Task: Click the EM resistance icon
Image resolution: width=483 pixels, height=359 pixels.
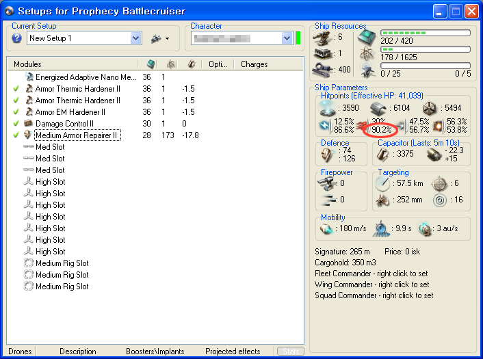Action: (x=325, y=125)
